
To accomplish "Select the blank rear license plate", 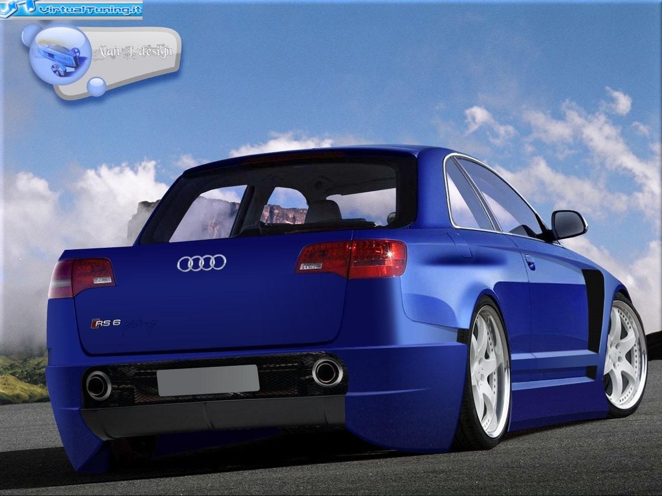I will point(208,380).
